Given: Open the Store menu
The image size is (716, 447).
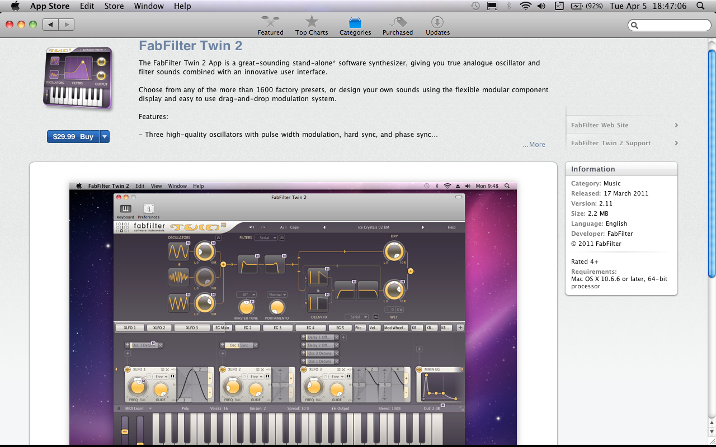Looking at the screenshot, I should (114, 6).
